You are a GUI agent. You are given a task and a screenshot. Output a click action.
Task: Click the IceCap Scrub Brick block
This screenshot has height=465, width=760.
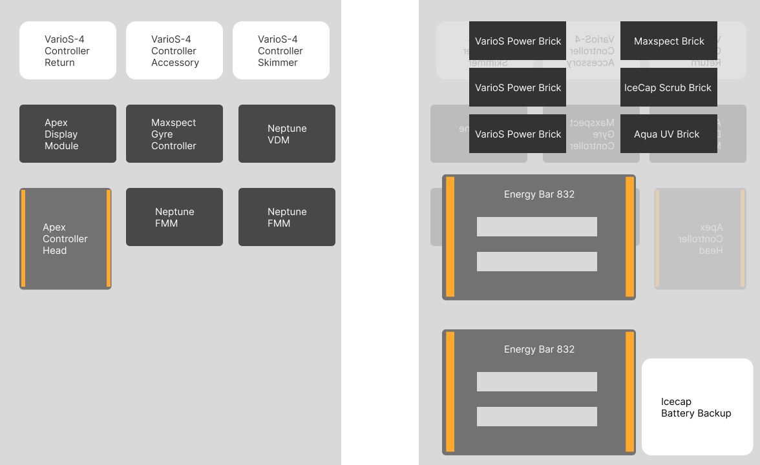point(669,87)
